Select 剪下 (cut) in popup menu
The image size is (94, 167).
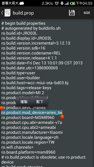[40, 102]
